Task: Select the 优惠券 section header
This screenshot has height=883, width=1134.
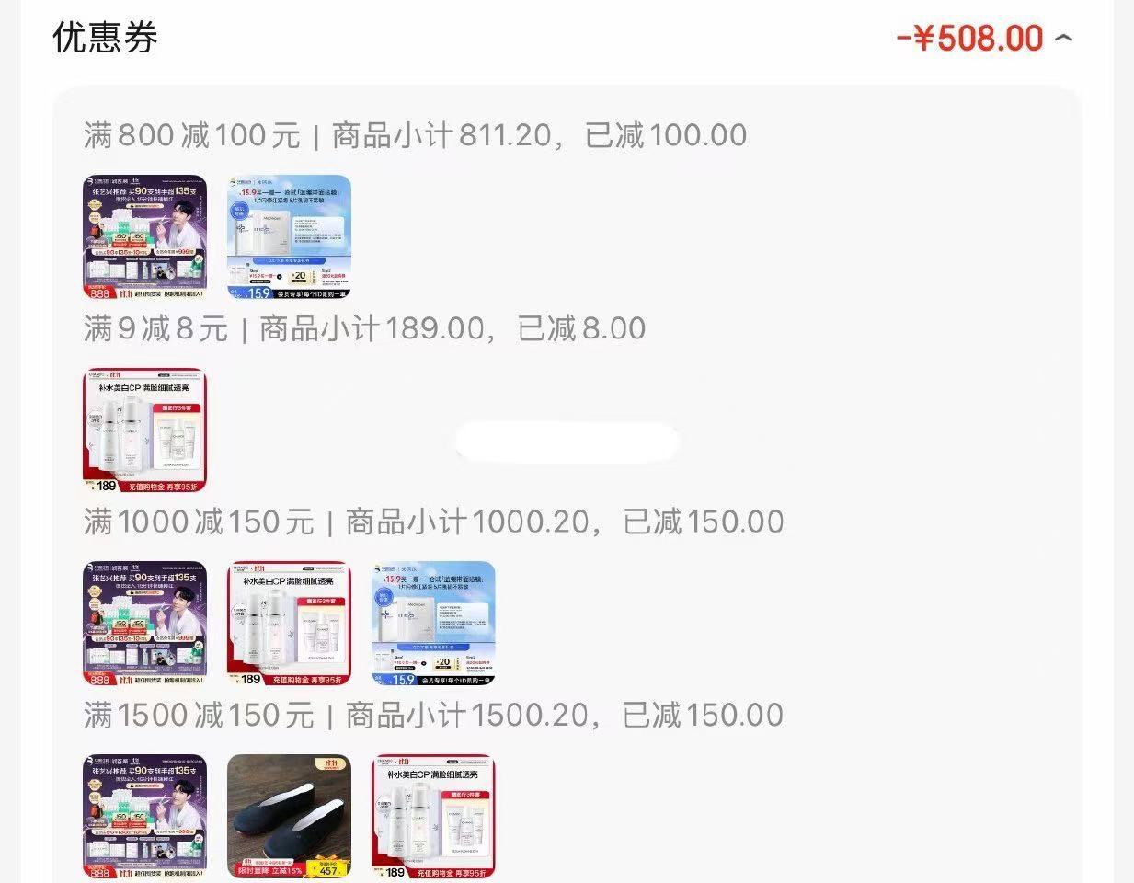Action: (x=106, y=38)
